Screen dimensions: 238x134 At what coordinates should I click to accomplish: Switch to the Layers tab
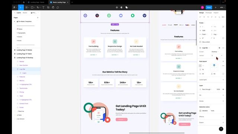pos(19,13)
